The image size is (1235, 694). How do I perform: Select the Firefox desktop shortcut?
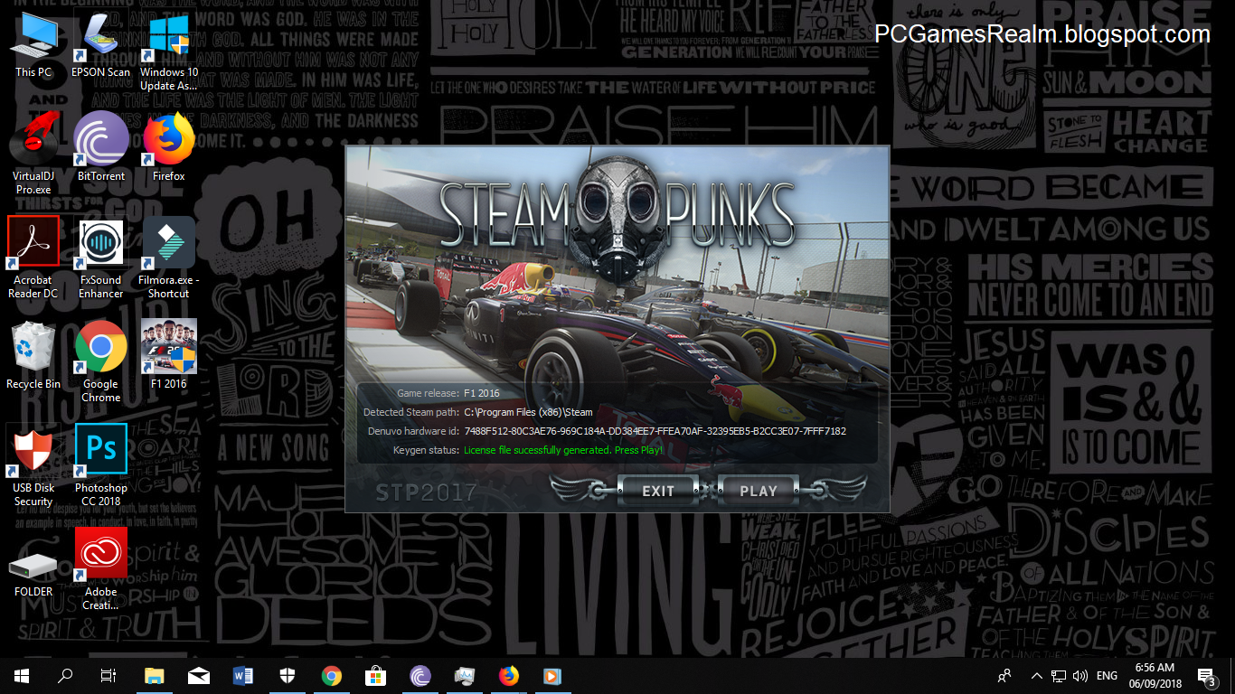click(x=169, y=145)
